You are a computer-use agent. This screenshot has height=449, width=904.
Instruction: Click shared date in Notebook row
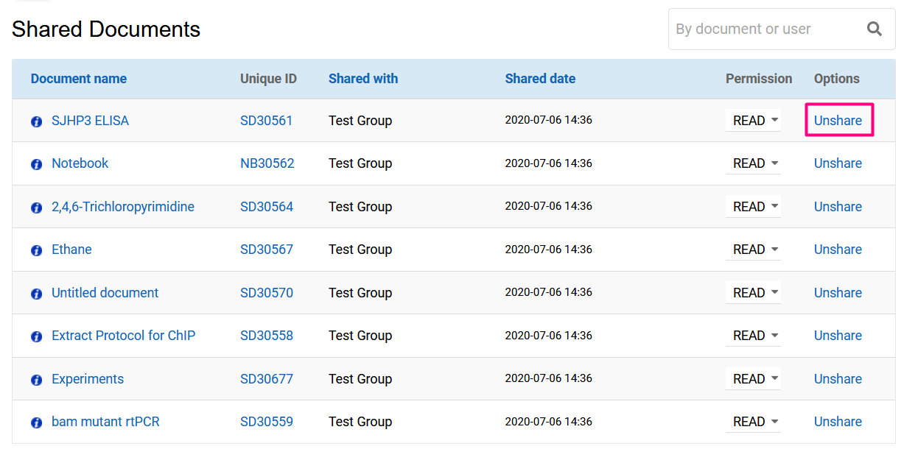[x=549, y=163]
